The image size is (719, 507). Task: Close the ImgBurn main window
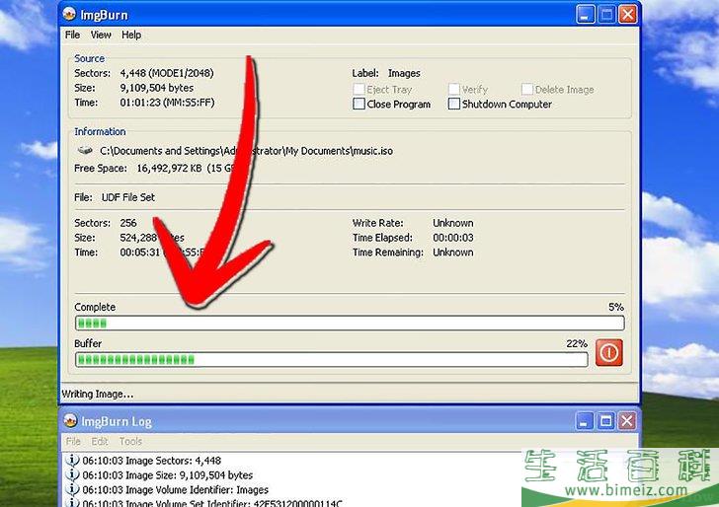point(628,14)
